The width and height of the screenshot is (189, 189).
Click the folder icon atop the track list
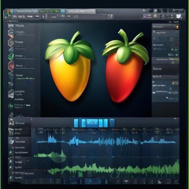click(x=11, y=129)
